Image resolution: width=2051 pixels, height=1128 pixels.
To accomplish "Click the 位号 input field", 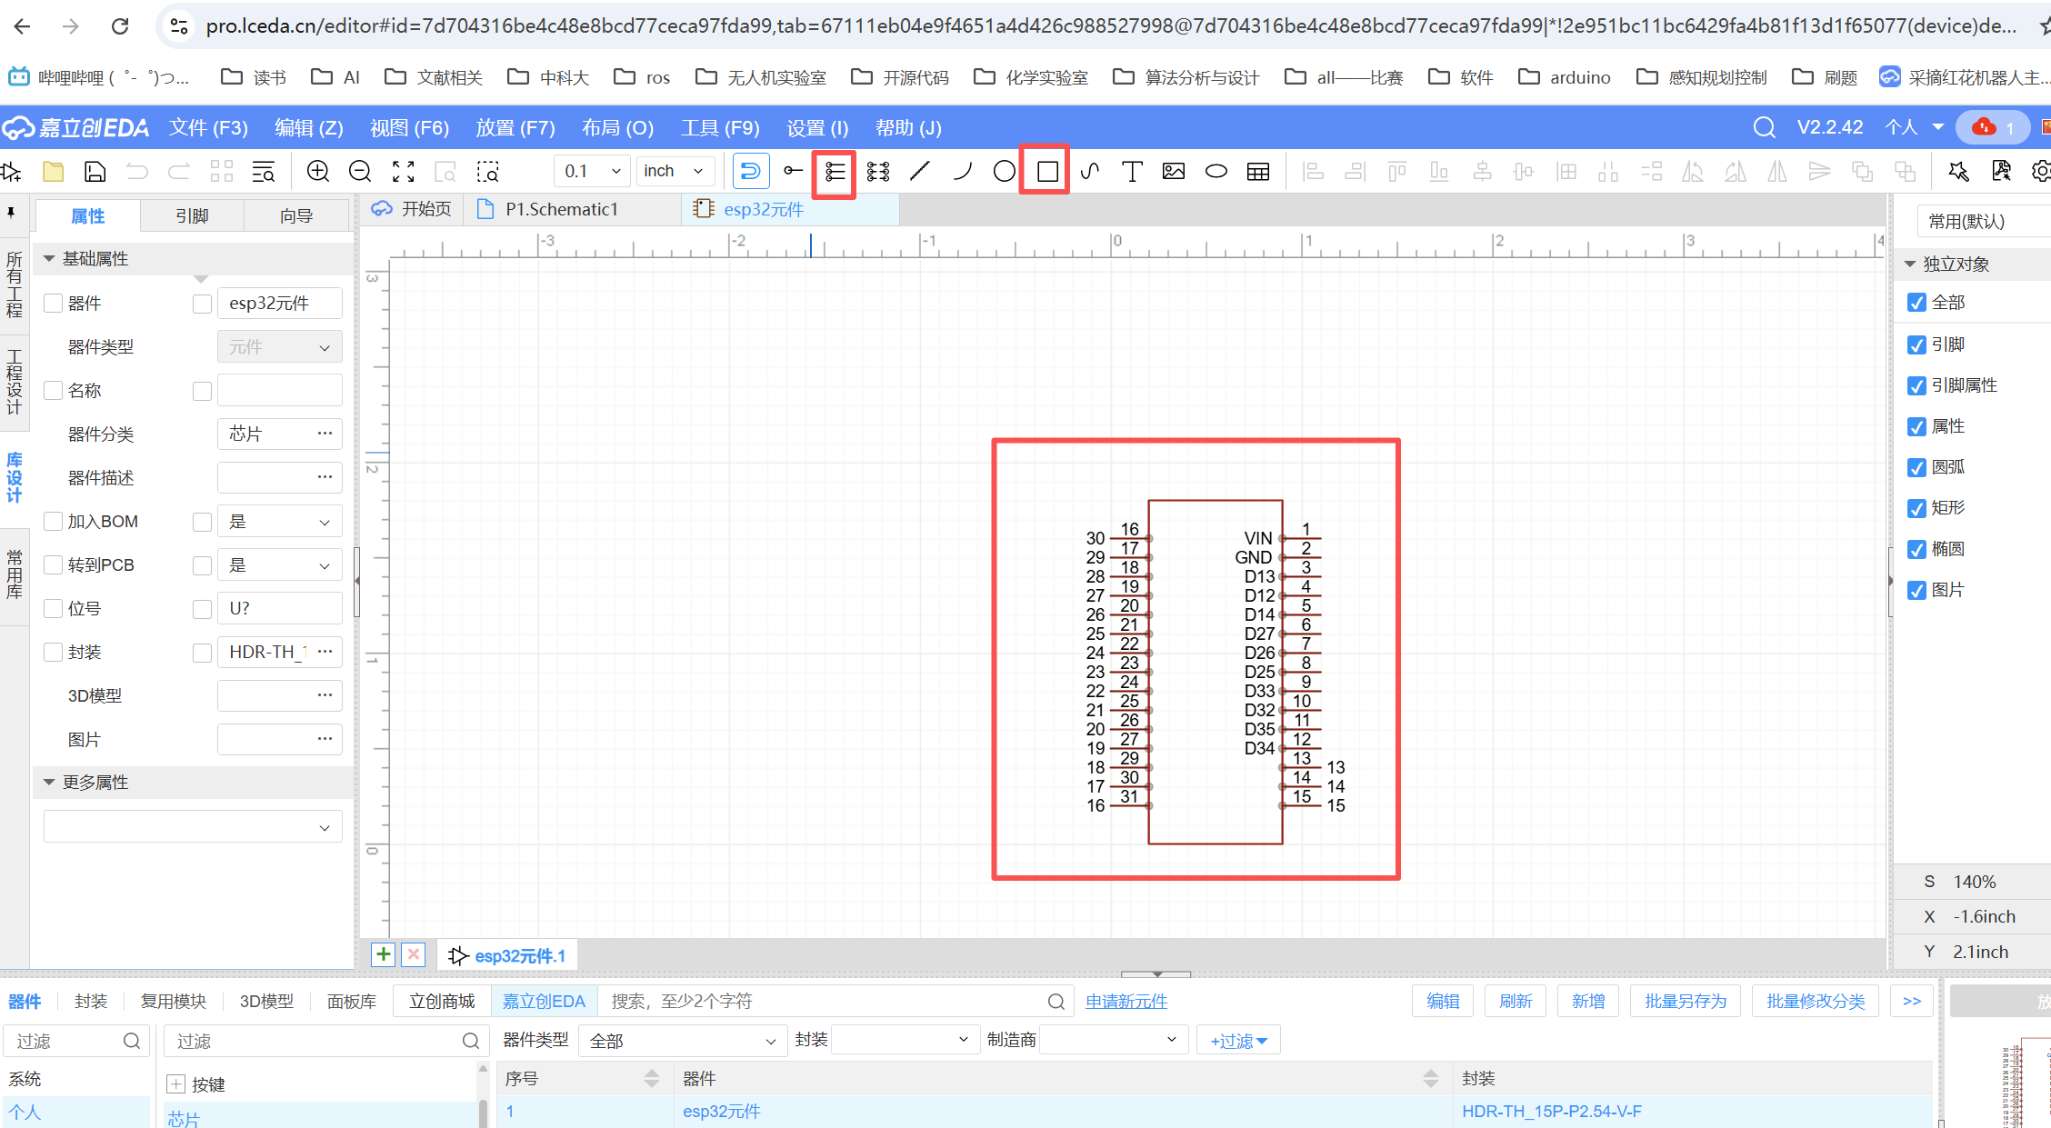I will coord(279,608).
